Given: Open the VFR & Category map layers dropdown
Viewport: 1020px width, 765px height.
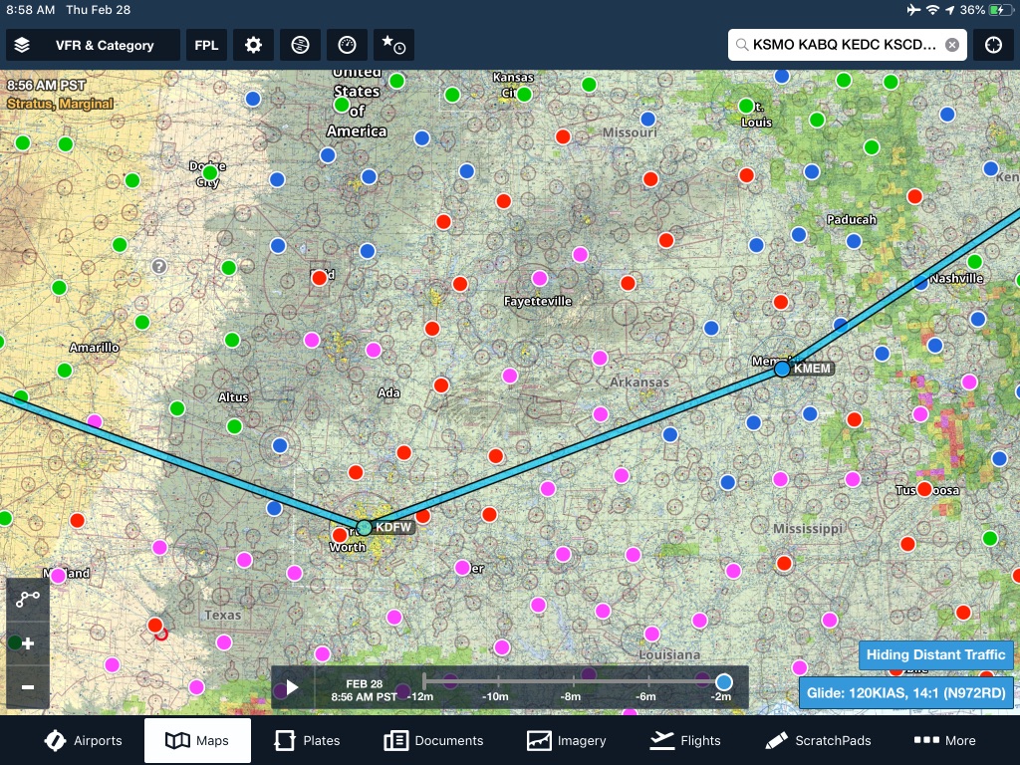Looking at the screenshot, I should coord(93,45).
